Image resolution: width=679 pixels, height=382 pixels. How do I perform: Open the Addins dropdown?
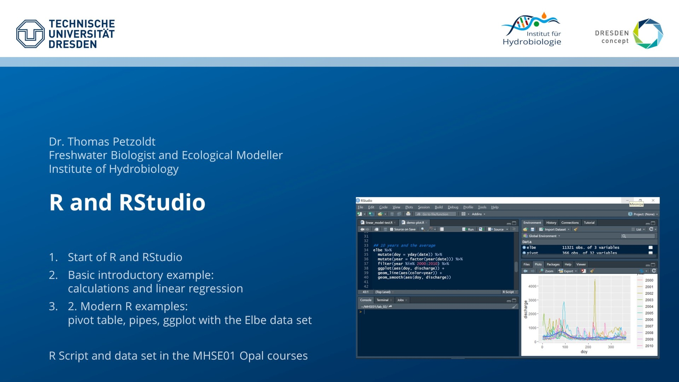pyautogui.click(x=478, y=214)
